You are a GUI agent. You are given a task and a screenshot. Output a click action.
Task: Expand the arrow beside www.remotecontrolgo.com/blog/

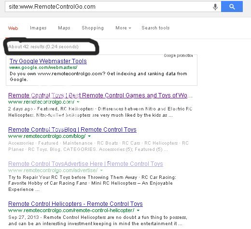click(89, 136)
